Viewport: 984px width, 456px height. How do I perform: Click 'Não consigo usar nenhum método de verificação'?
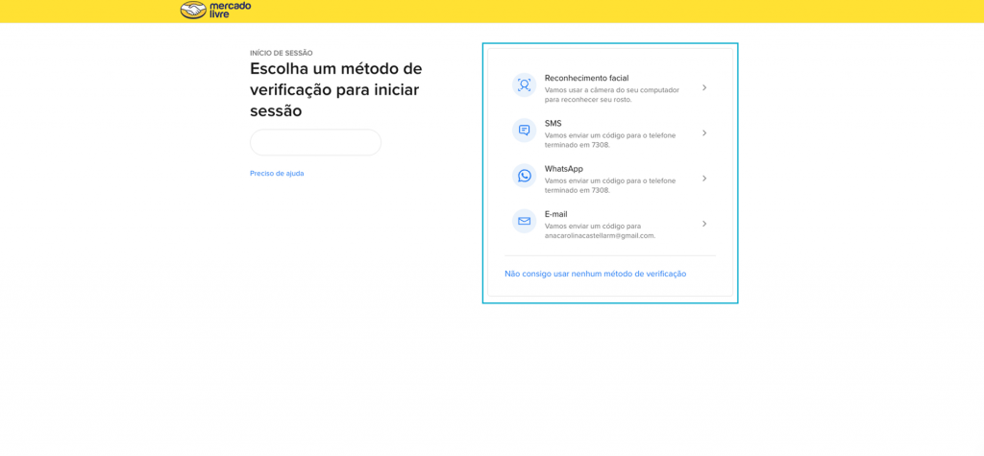pyautogui.click(x=596, y=275)
